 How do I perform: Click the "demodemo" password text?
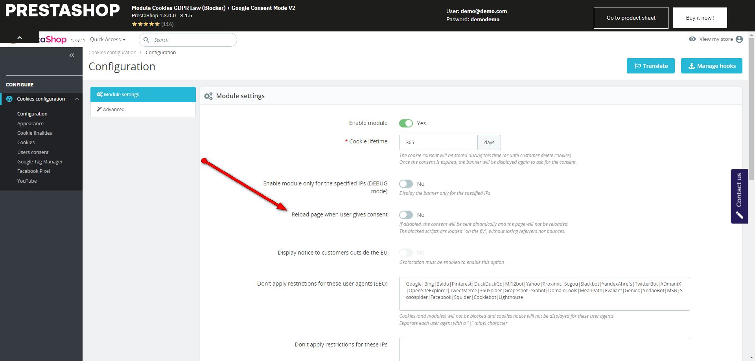pos(485,20)
